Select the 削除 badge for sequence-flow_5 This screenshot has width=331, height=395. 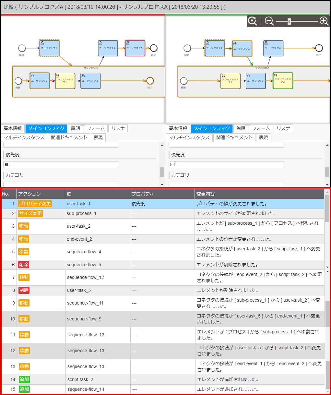pyautogui.click(x=24, y=265)
